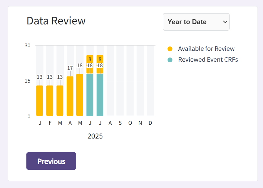Click the Previous button
This screenshot has height=188, width=263.
[51, 161]
